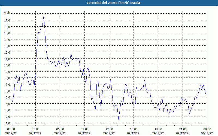Click the wind speed line's lowest dip below 2,0
The image size is (218, 136).
(119, 120)
